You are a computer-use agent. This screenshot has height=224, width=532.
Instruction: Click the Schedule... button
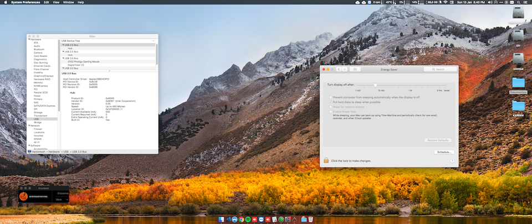point(444,152)
